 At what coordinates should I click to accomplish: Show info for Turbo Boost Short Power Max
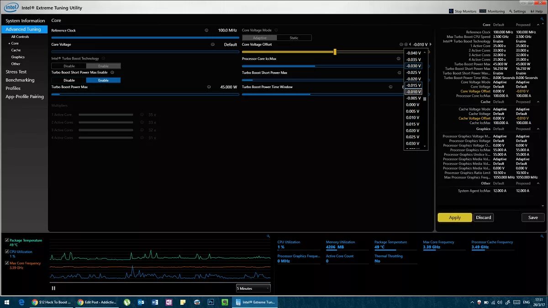pos(399,73)
